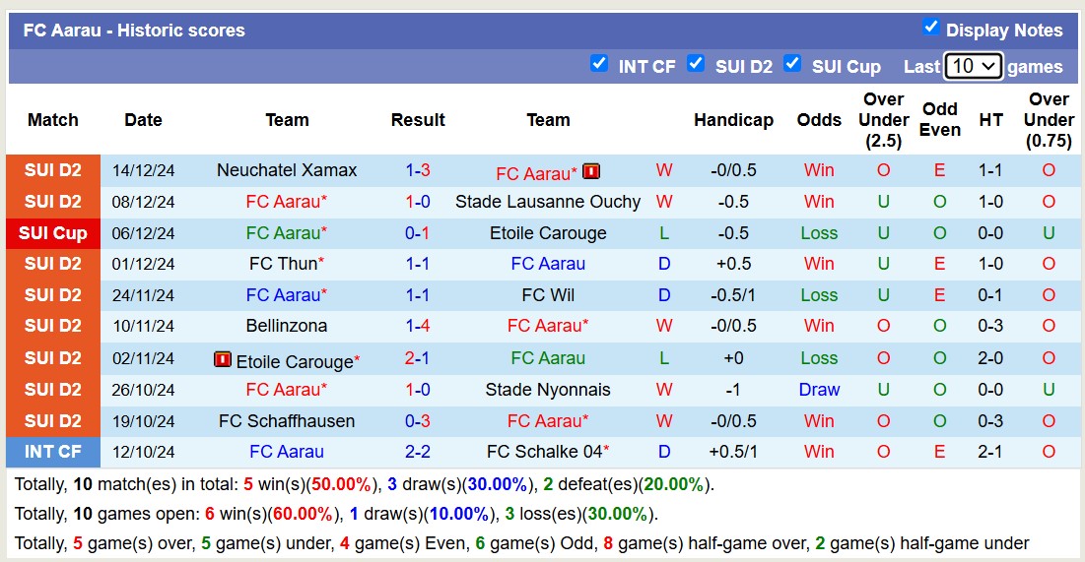This screenshot has width=1085, height=562.
Task: Click the Bellinzona team name
Action: pos(287,326)
